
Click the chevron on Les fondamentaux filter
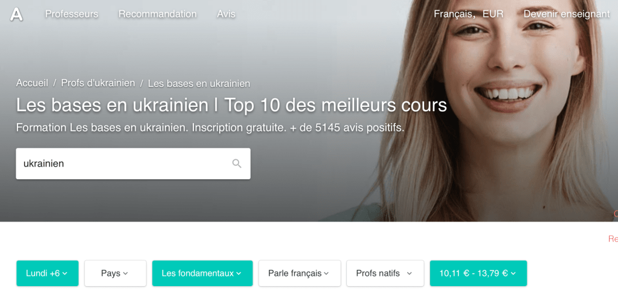[239, 273]
